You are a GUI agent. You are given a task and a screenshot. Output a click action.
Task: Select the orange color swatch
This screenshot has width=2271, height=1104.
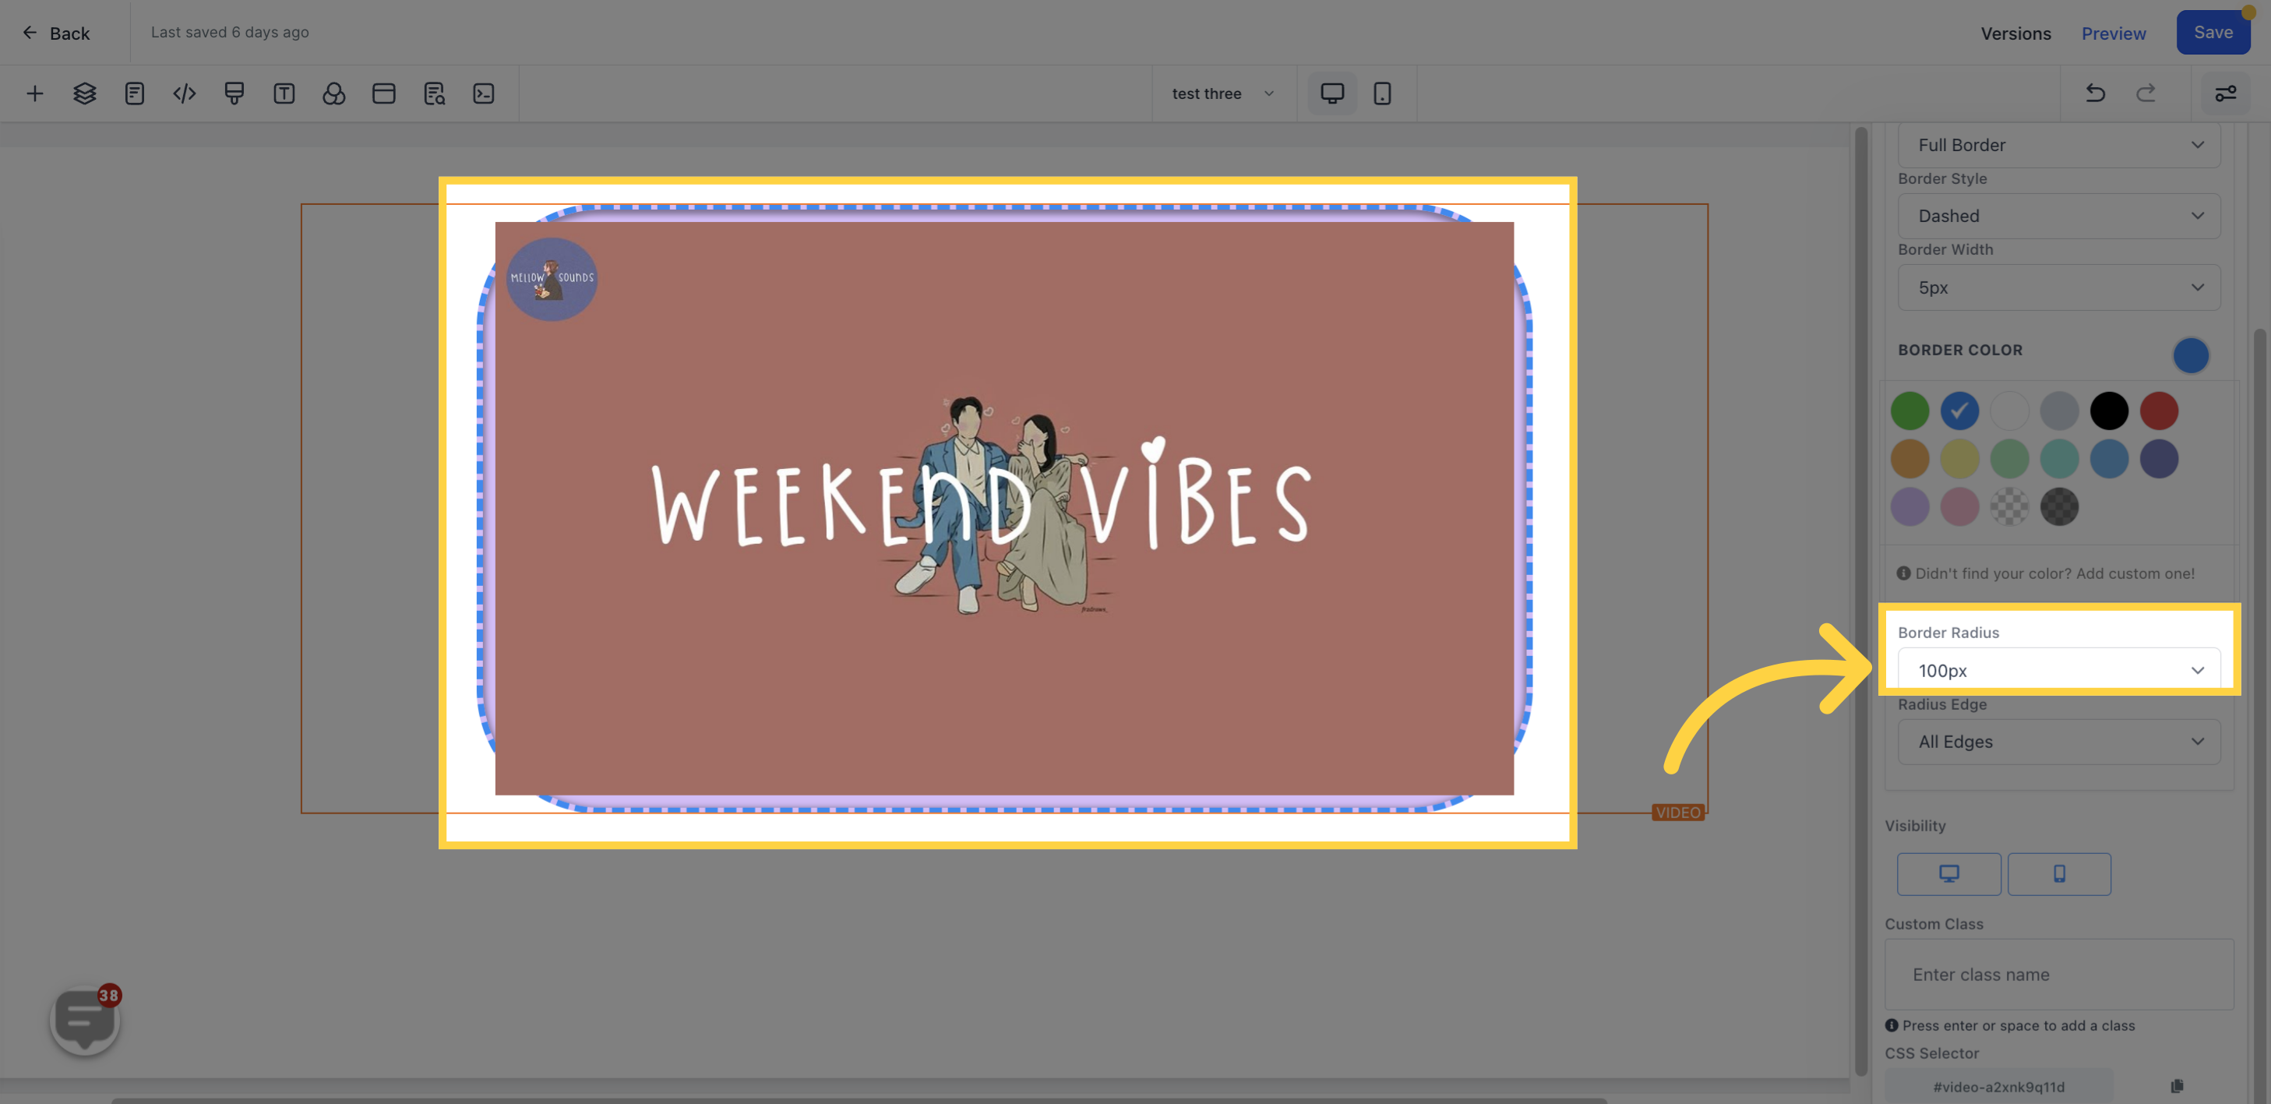click(x=1910, y=459)
